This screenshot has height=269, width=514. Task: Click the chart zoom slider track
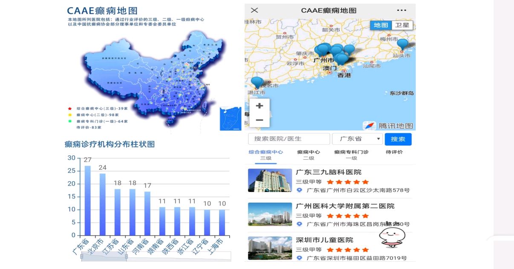pos(156,256)
